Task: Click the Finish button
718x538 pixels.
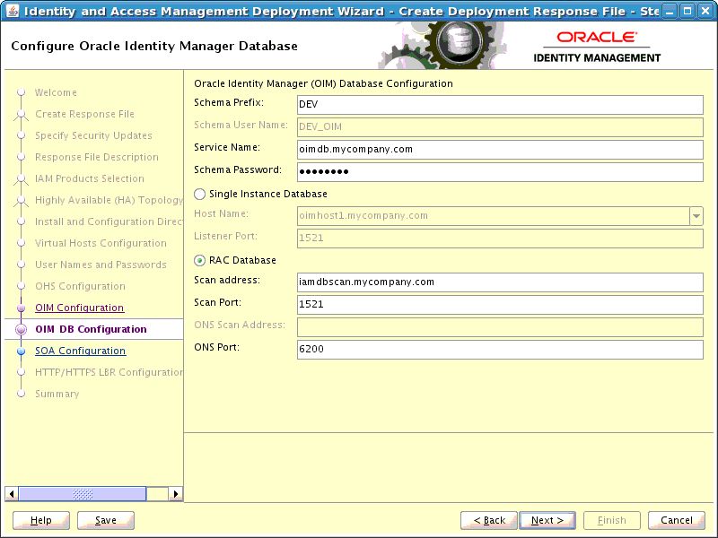Action: coord(612,520)
